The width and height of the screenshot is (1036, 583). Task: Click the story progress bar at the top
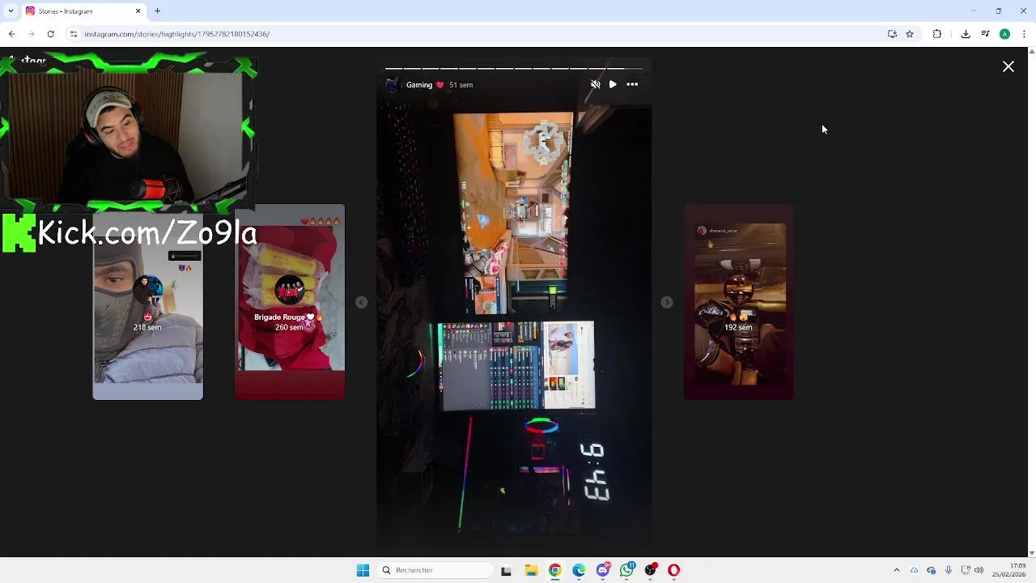(514, 68)
